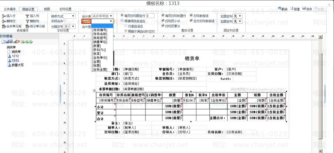Choose [税率] in dropdown list
334x153 pixels.
96,54
